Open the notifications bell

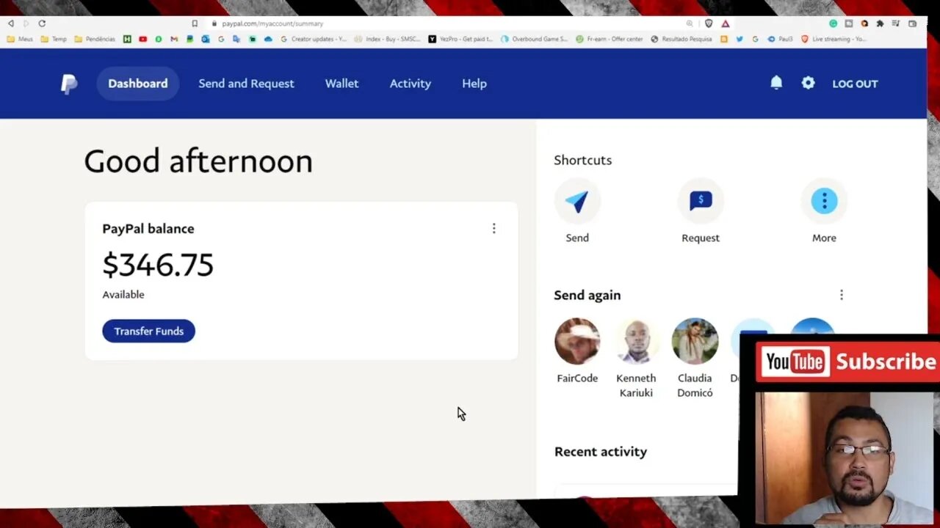point(776,83)
